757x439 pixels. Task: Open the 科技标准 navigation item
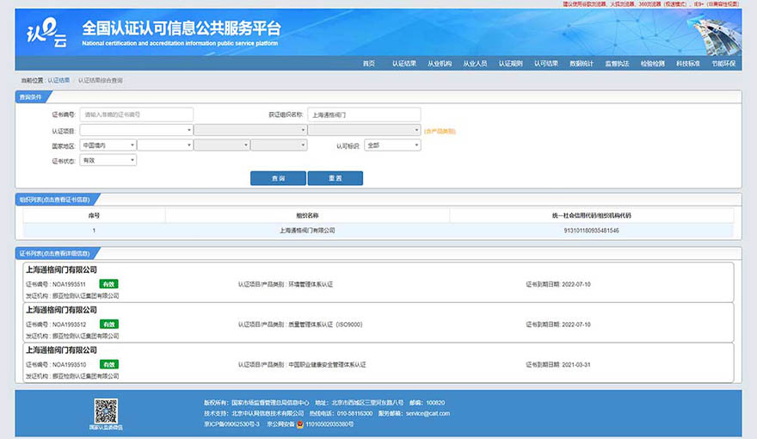pyautogui.click(x=688, y=64)
